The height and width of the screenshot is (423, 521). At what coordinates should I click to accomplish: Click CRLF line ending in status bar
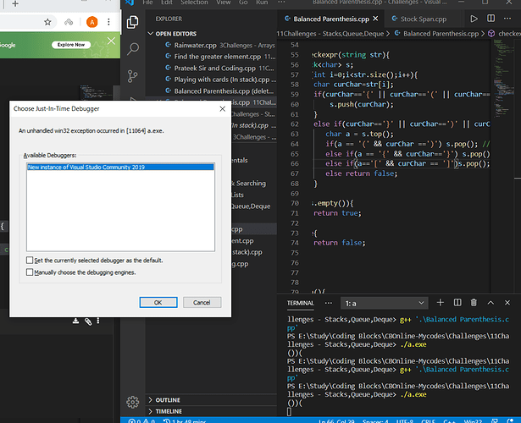(428, 421)
